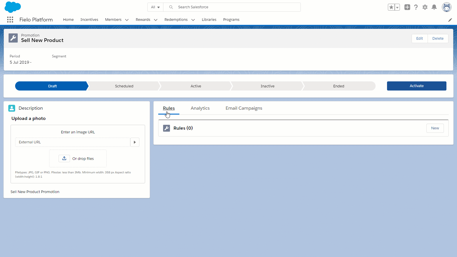Focus the Search Salesforce field
Viewport: 457px width, 257px height.
232,7
